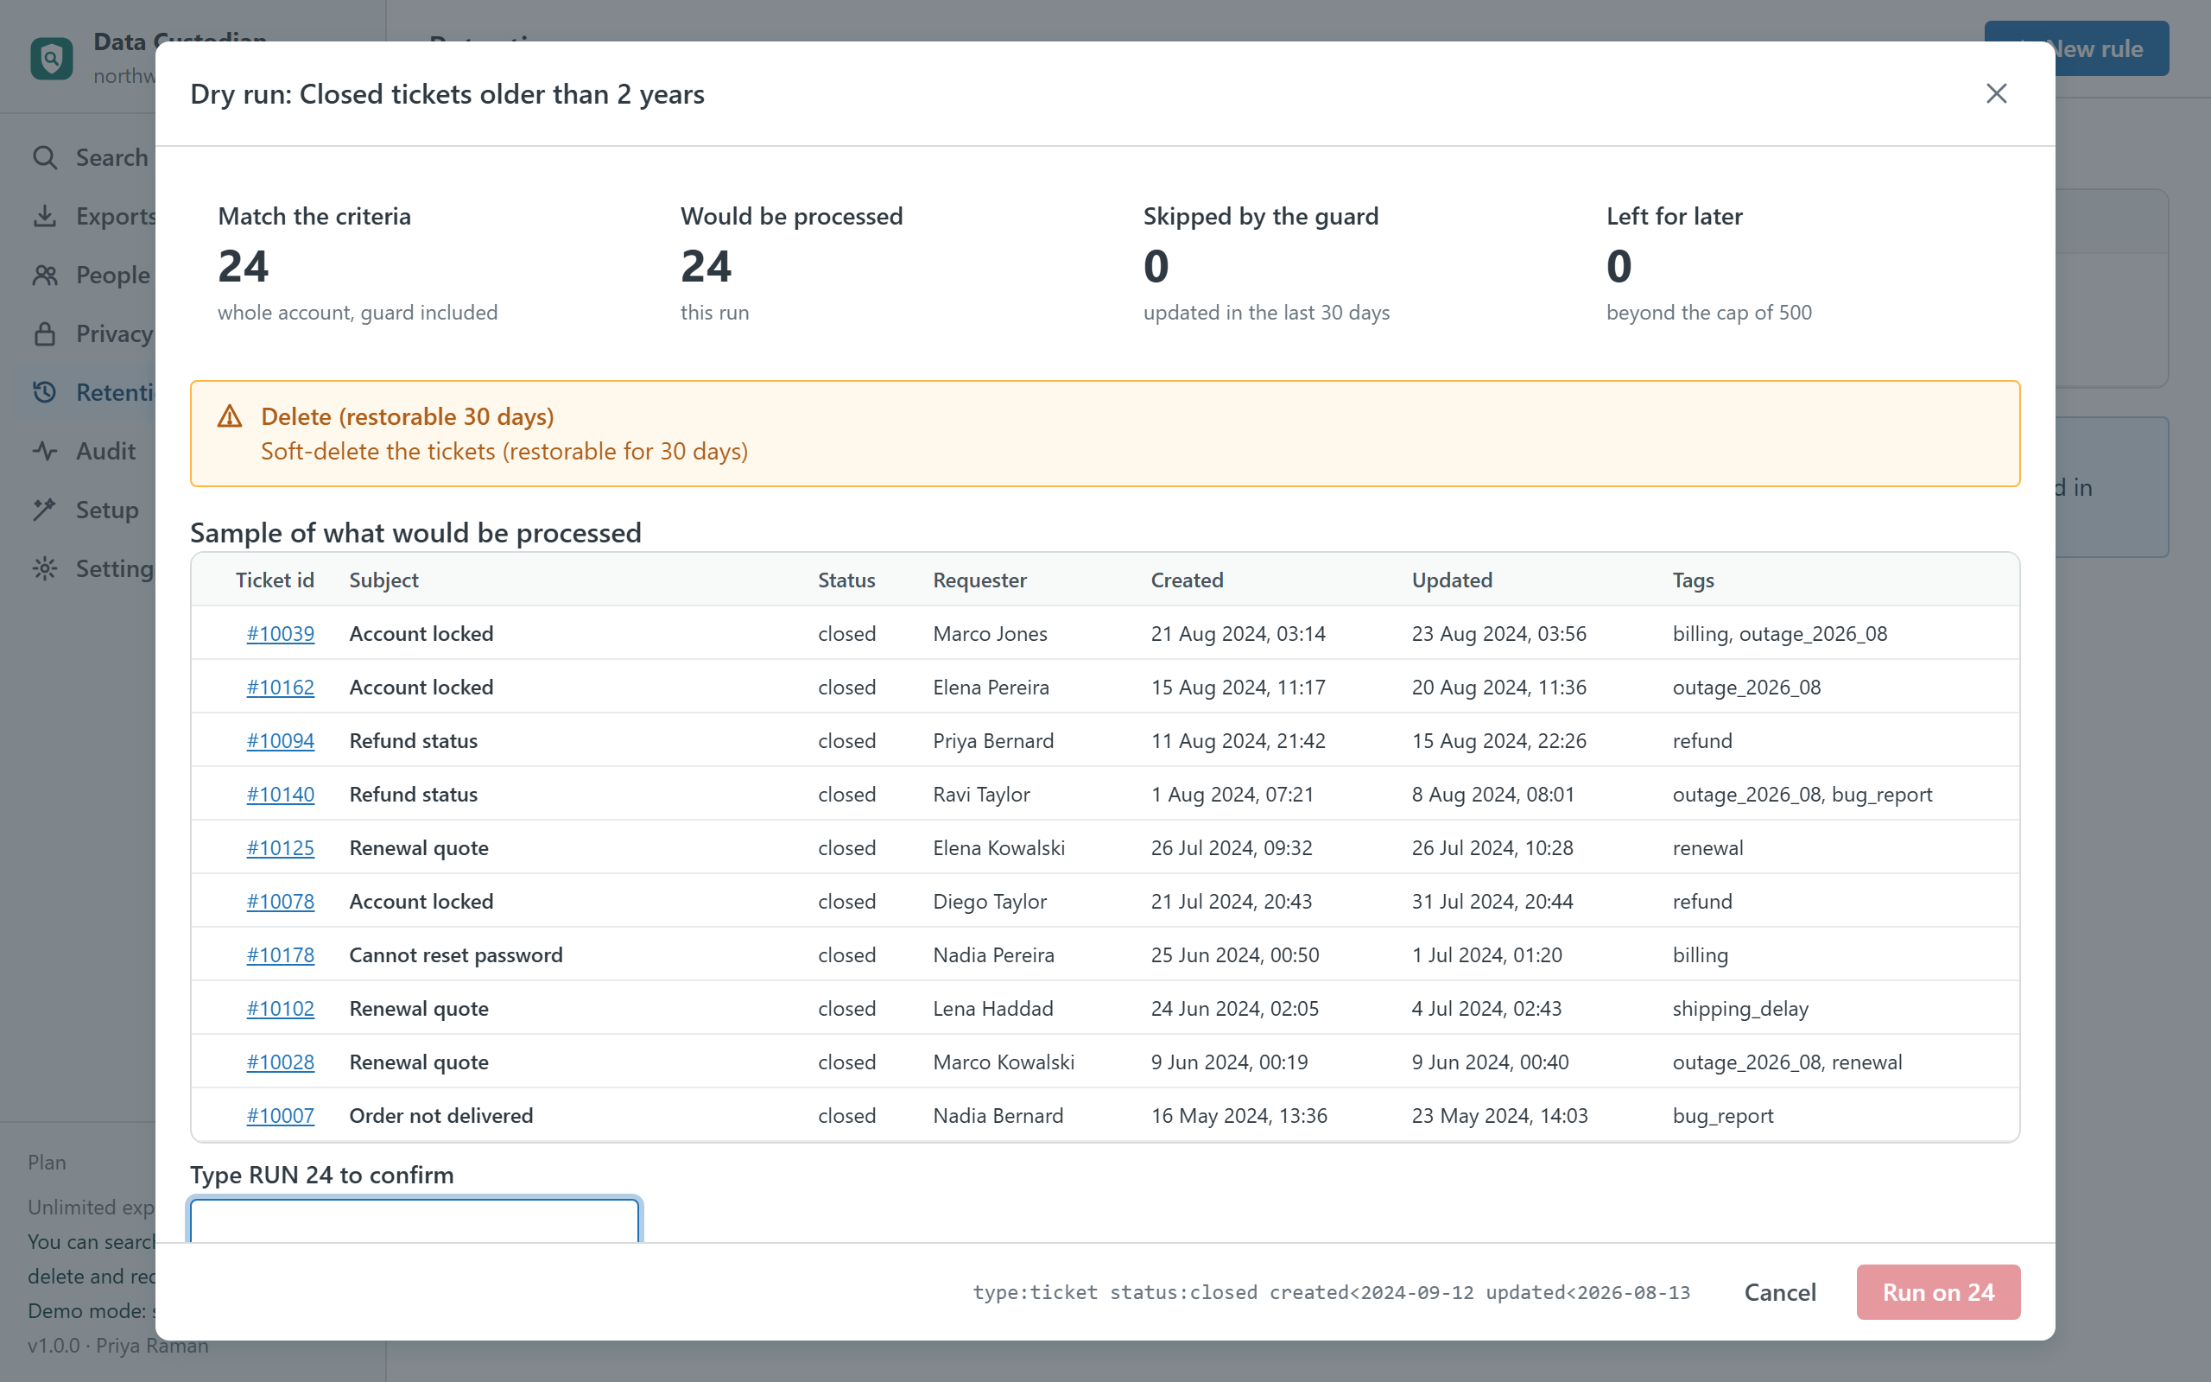Click the Ticket id column header
The image size is (2211, 1382).
point(274,580)
